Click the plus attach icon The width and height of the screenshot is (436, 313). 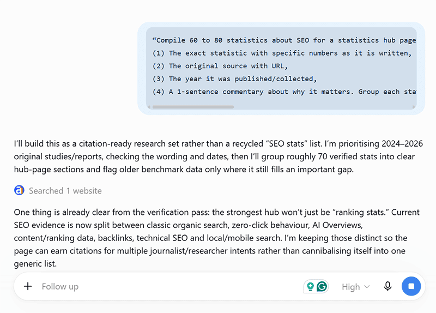click(28, 286)
